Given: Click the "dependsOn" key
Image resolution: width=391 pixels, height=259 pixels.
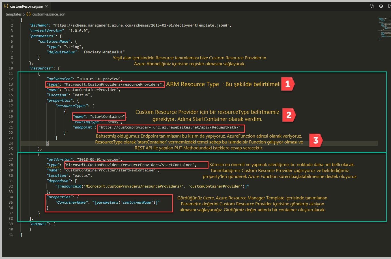Looking at the screenshot, I should pyautogui.click(x=59, y=181).
